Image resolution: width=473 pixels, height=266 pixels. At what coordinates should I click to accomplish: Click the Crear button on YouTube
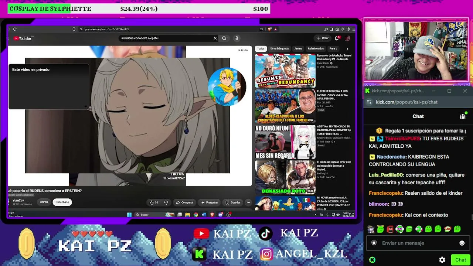(323, 38)
